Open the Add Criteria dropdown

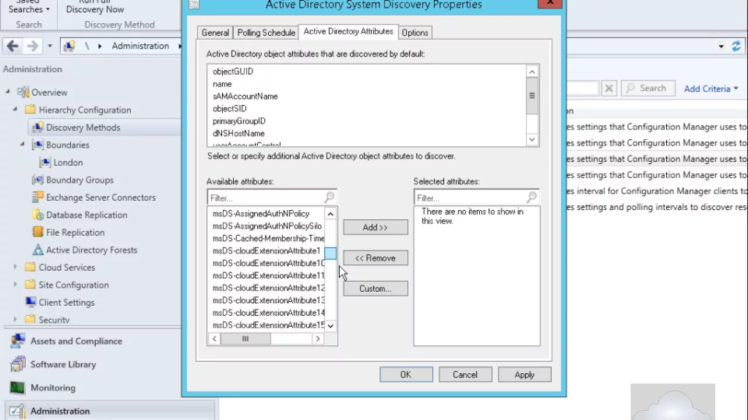[x=711, y=89]
